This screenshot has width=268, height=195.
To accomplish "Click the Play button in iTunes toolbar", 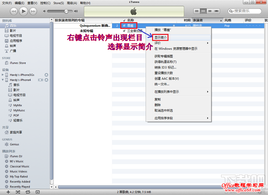I will pyautogui.click(x=23, y=11).
